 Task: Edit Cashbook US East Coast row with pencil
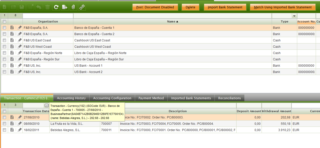click(19, 40)
